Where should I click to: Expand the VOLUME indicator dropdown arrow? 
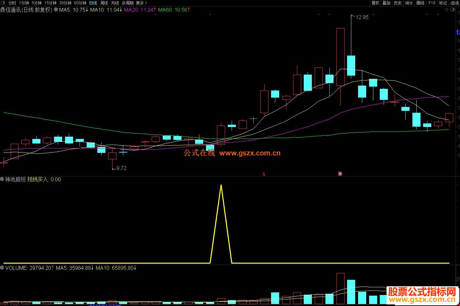point(2,268)
